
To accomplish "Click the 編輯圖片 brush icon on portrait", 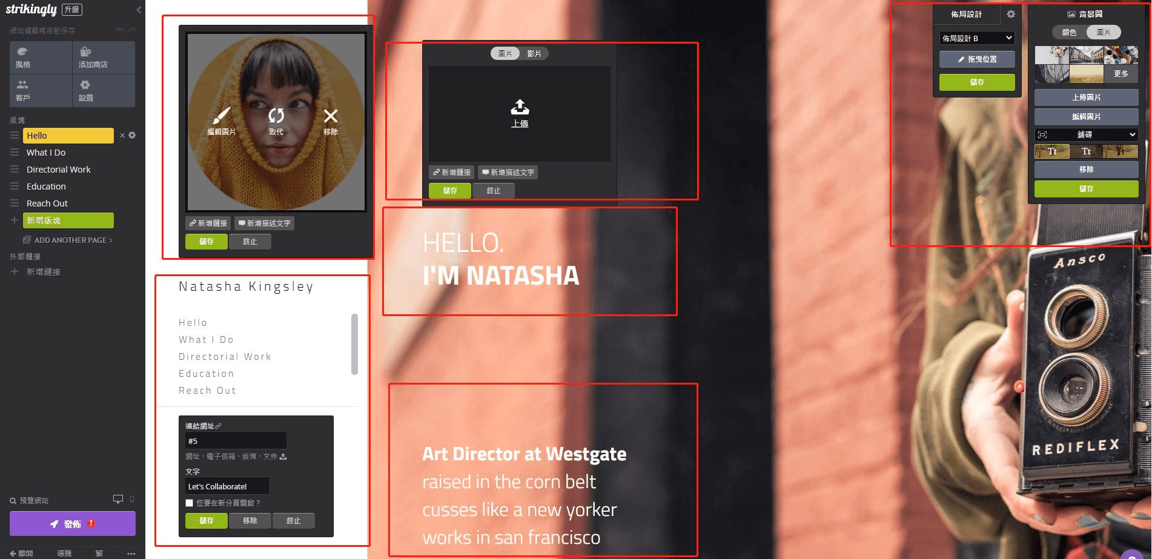I will (222, 116).
